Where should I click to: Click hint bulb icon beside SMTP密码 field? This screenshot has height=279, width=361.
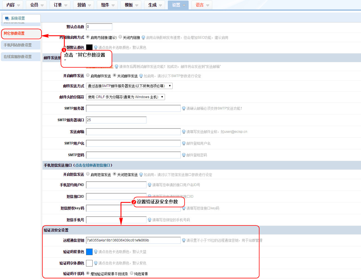coord(184,155)
